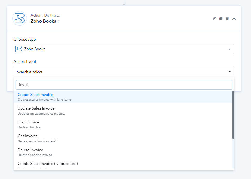Screen dimensions: 251x179
Task: Pick the Get Invoice option
Action: pos(123,138)
